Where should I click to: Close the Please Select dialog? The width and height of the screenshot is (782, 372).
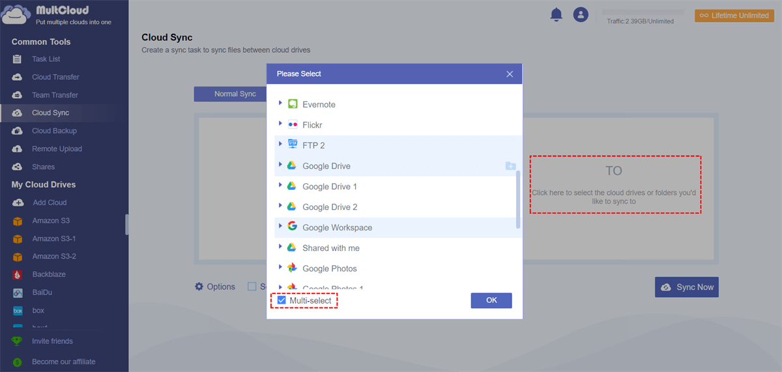click(510, 74)
